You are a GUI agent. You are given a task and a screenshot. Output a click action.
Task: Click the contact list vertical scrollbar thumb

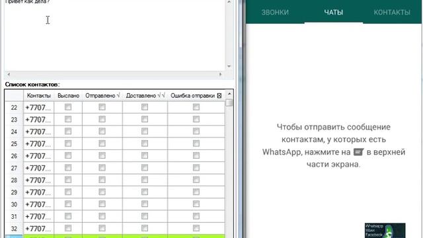pos(229,102)
